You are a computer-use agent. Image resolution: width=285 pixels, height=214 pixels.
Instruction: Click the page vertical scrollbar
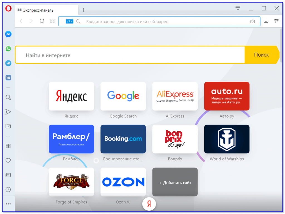point(281,44)
